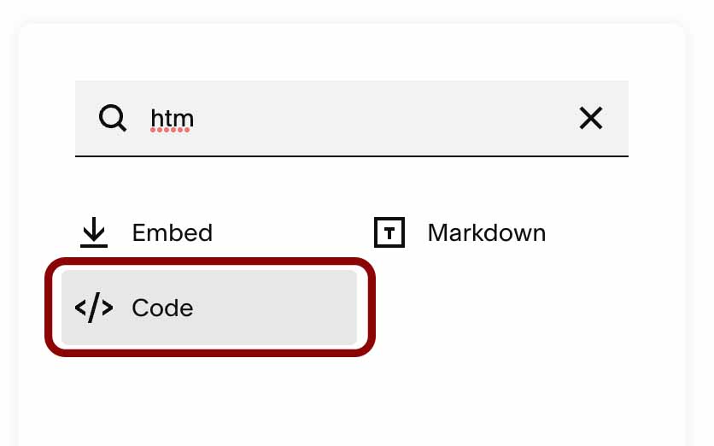Select the Embed download-arrow icon

coord(94,232)
